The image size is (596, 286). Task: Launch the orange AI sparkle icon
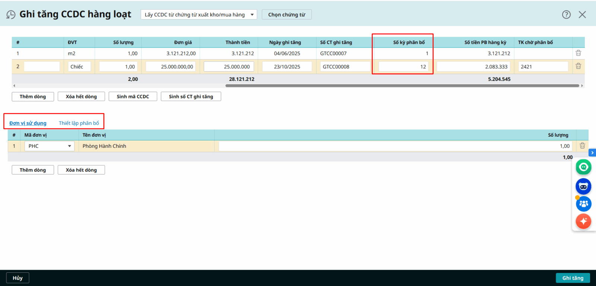coord(583,221)
